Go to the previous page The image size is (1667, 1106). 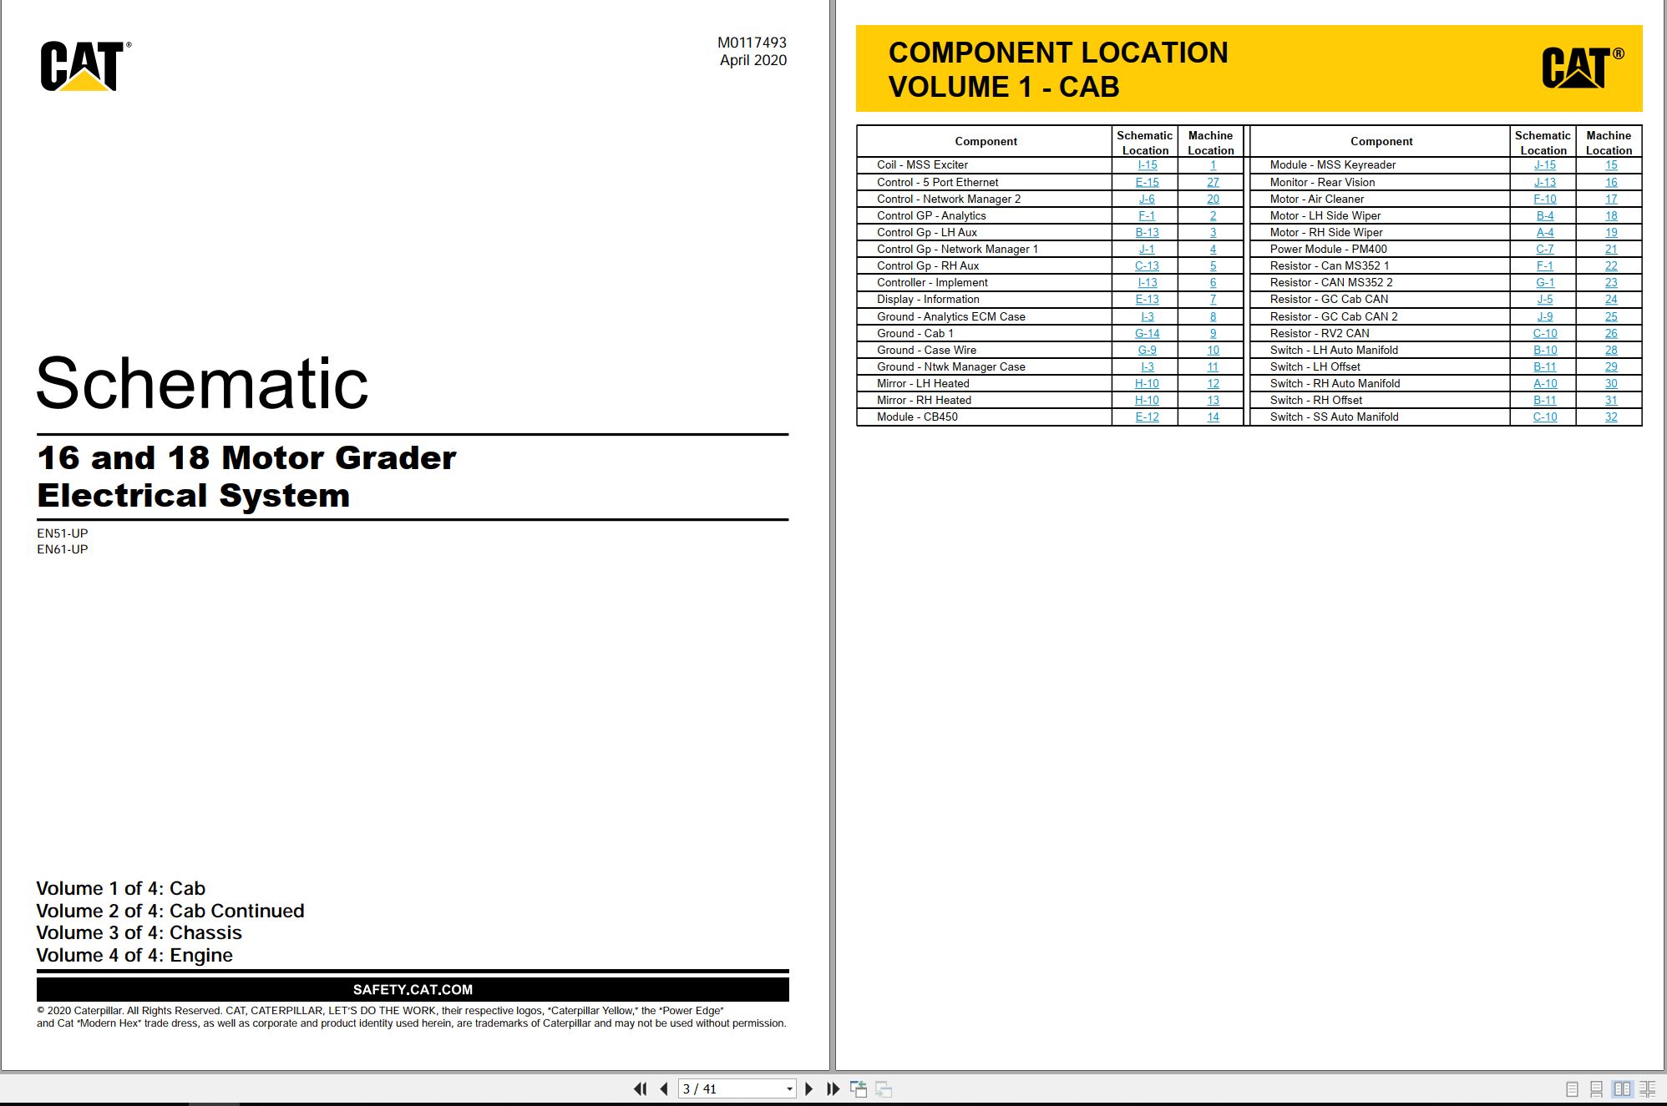coord(664,1088)
